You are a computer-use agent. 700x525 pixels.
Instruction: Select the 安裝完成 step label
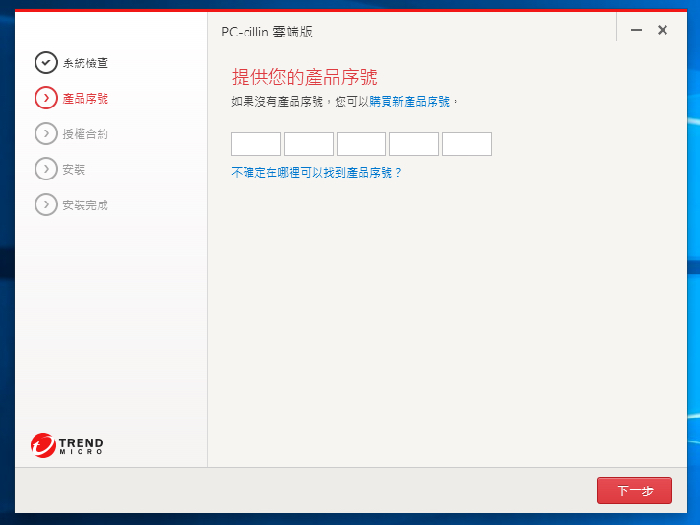pyautogui.click(x=85, y=205)
